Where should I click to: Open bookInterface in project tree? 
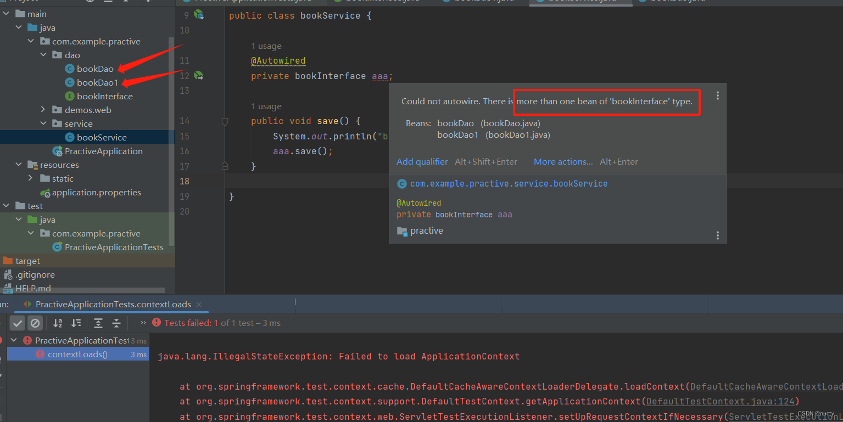pyautogui.click(x=105, y=96)
